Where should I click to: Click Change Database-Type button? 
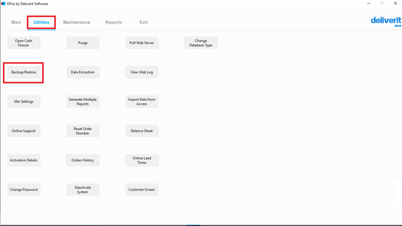[201, 43]
